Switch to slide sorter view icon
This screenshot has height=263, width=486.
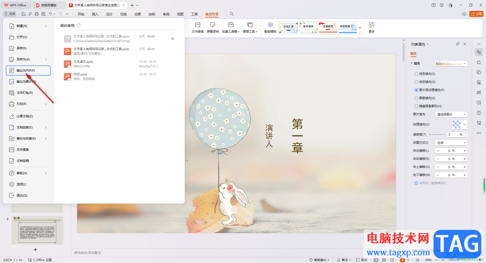(384, 260)
